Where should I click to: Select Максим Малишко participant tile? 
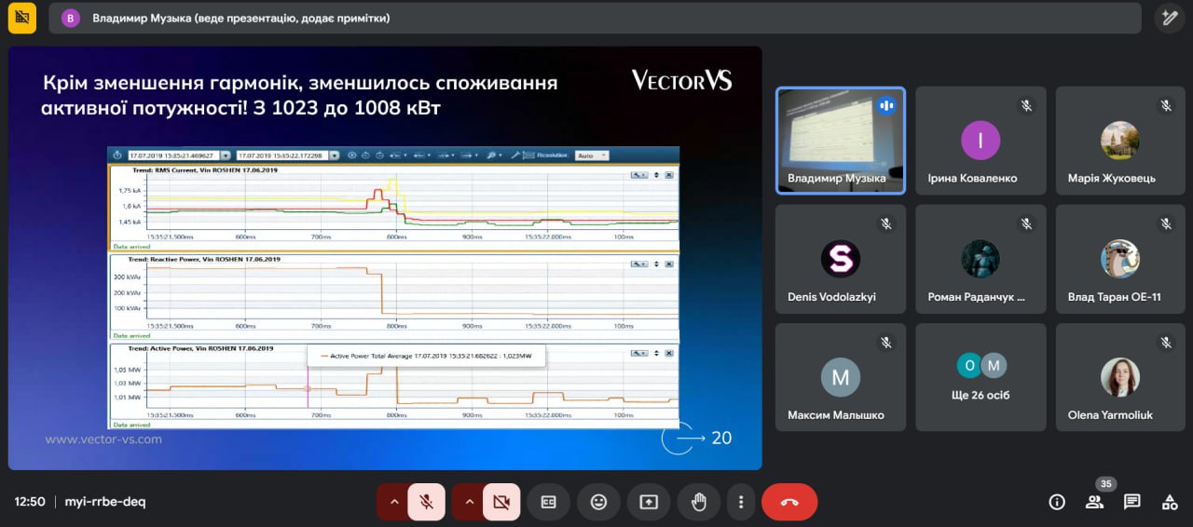[x=841, y=377]
